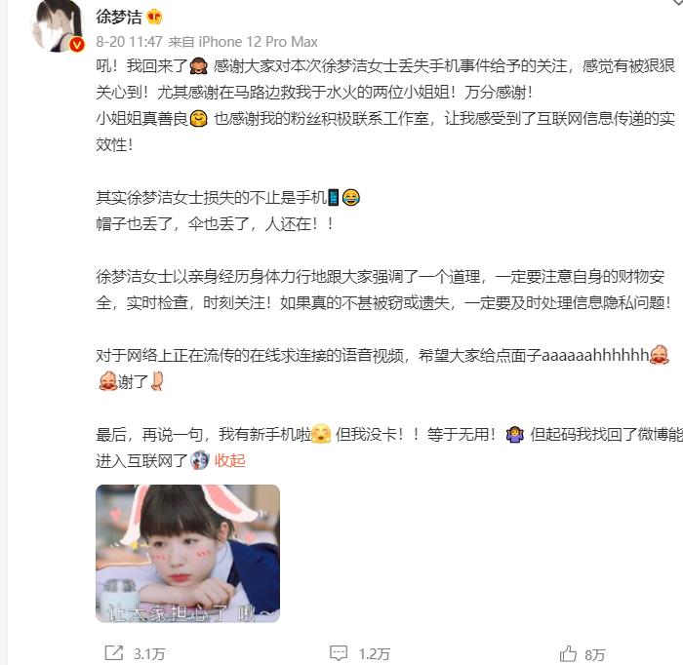Click the monkey emoji after 我回来了
Viewport: 683px width, 665px height.
[199, 66]
